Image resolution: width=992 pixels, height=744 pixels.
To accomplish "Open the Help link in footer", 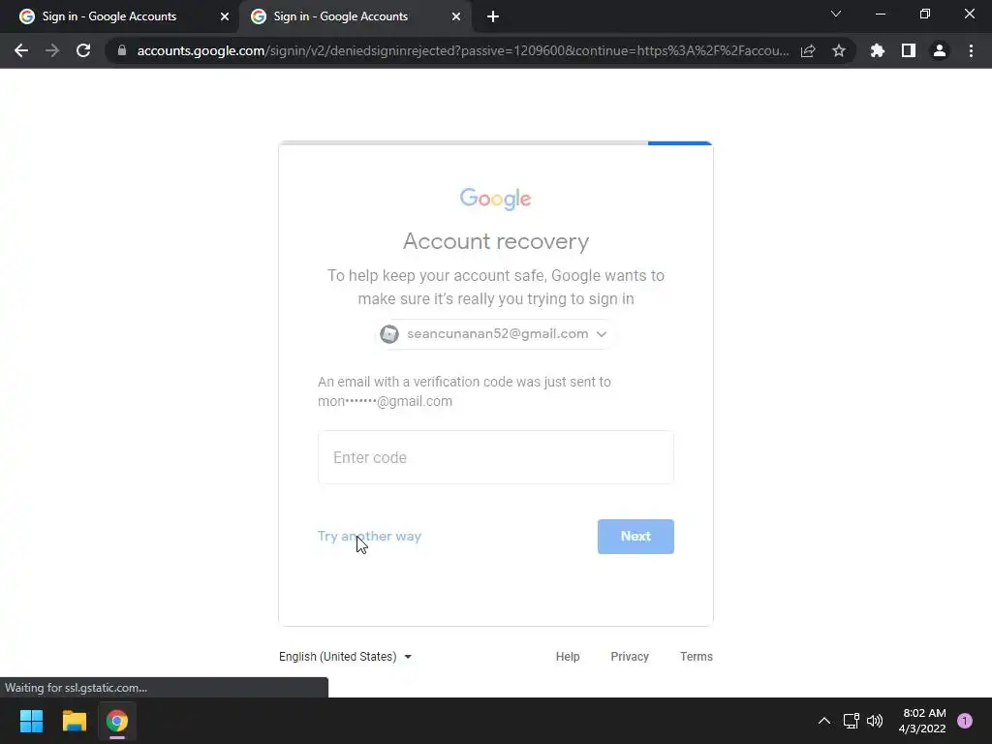I will (568, 657).
